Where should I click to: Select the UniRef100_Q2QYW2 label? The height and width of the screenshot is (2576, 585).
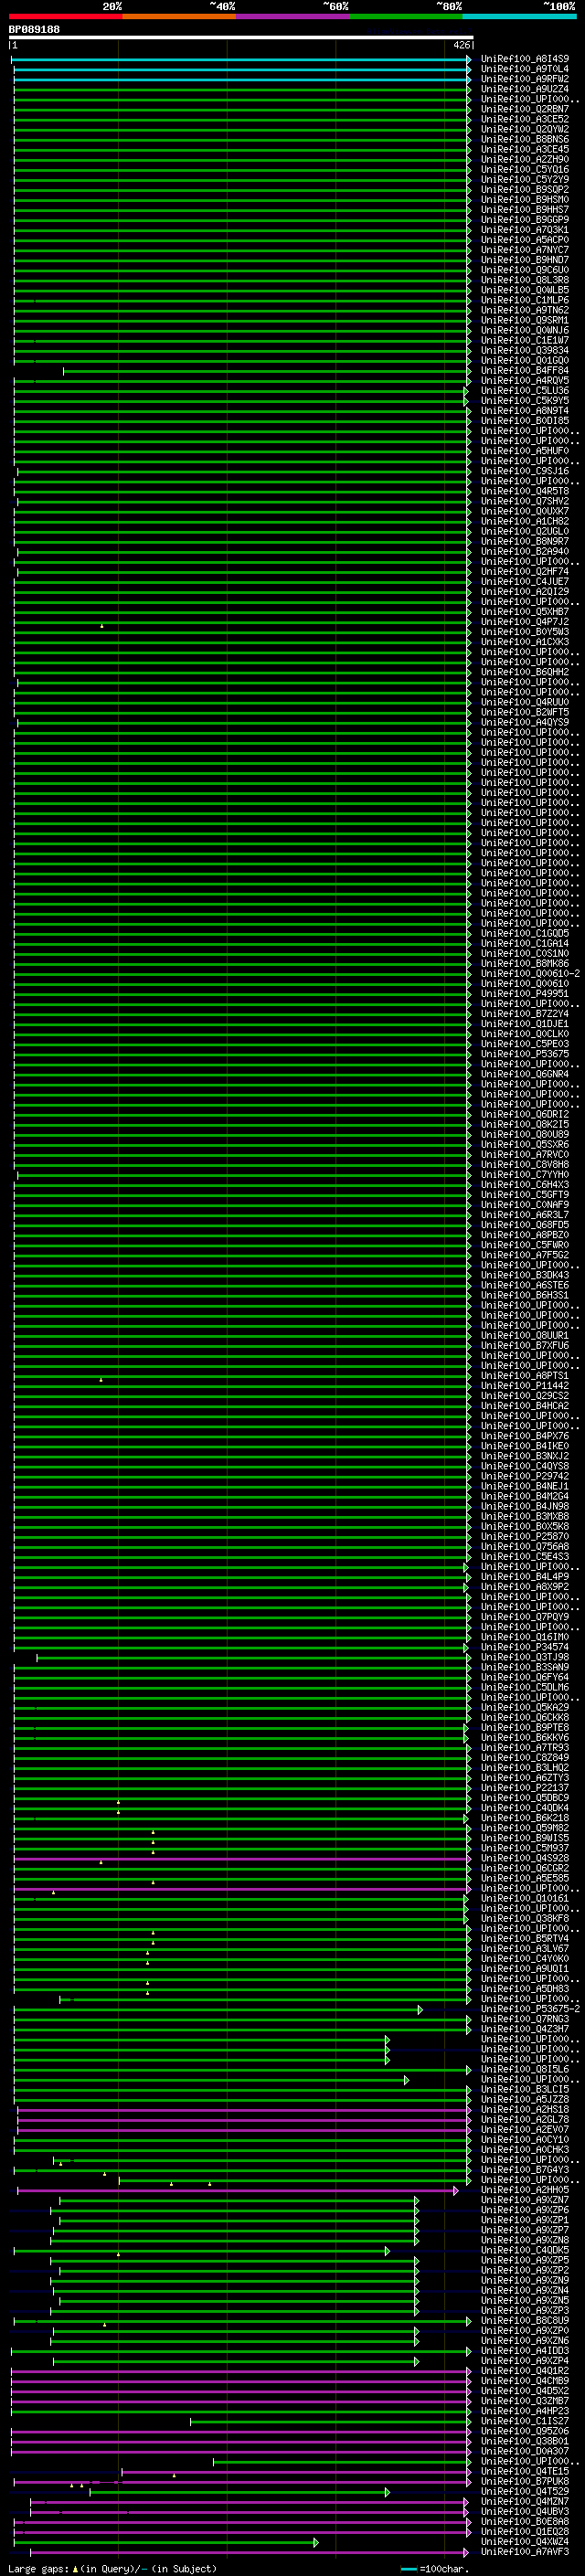[x=525, y=129]
